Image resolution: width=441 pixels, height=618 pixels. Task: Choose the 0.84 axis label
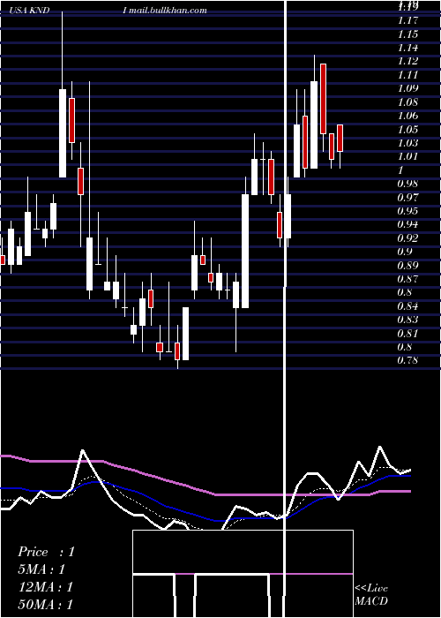tap(407, 306)
